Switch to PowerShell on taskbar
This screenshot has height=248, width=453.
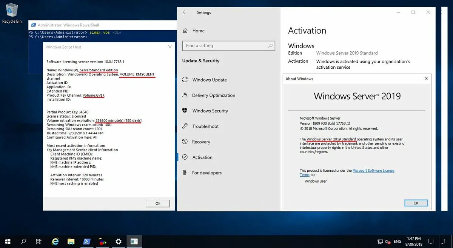coord(87,241)
